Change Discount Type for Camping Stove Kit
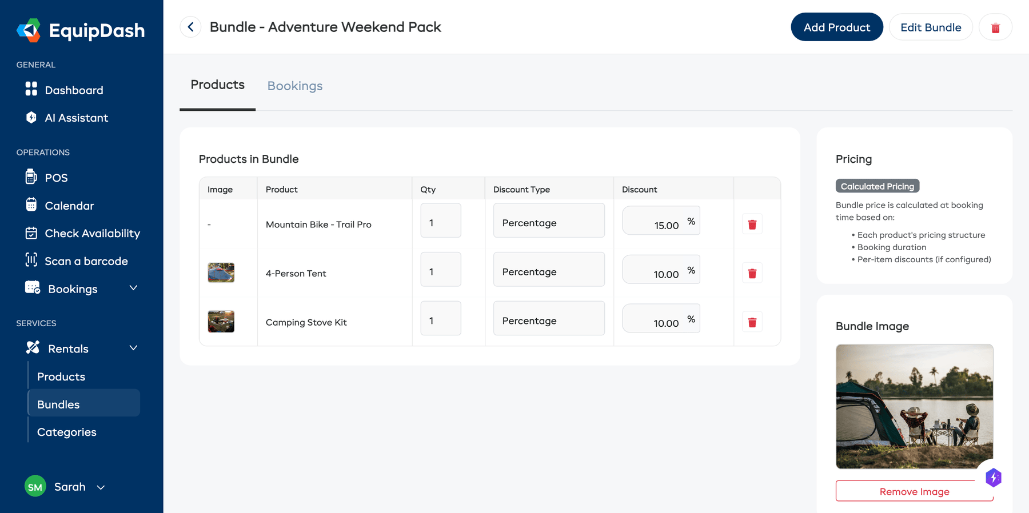This screenshot has width=1029, height=513. pyautogui.click(x=548, y=321)
